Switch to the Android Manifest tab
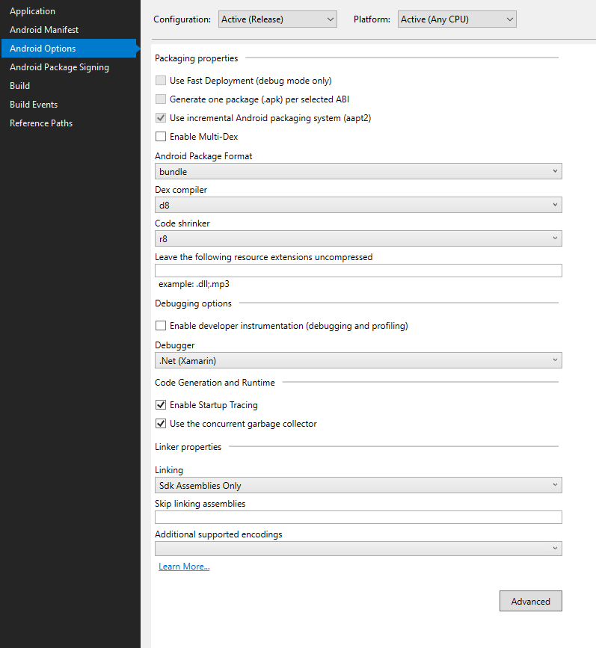 point(44,30)
